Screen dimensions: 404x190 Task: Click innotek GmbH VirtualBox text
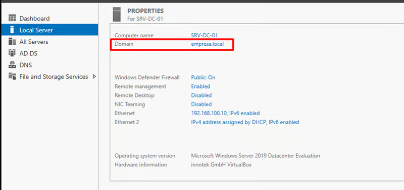tap(221, 164)
